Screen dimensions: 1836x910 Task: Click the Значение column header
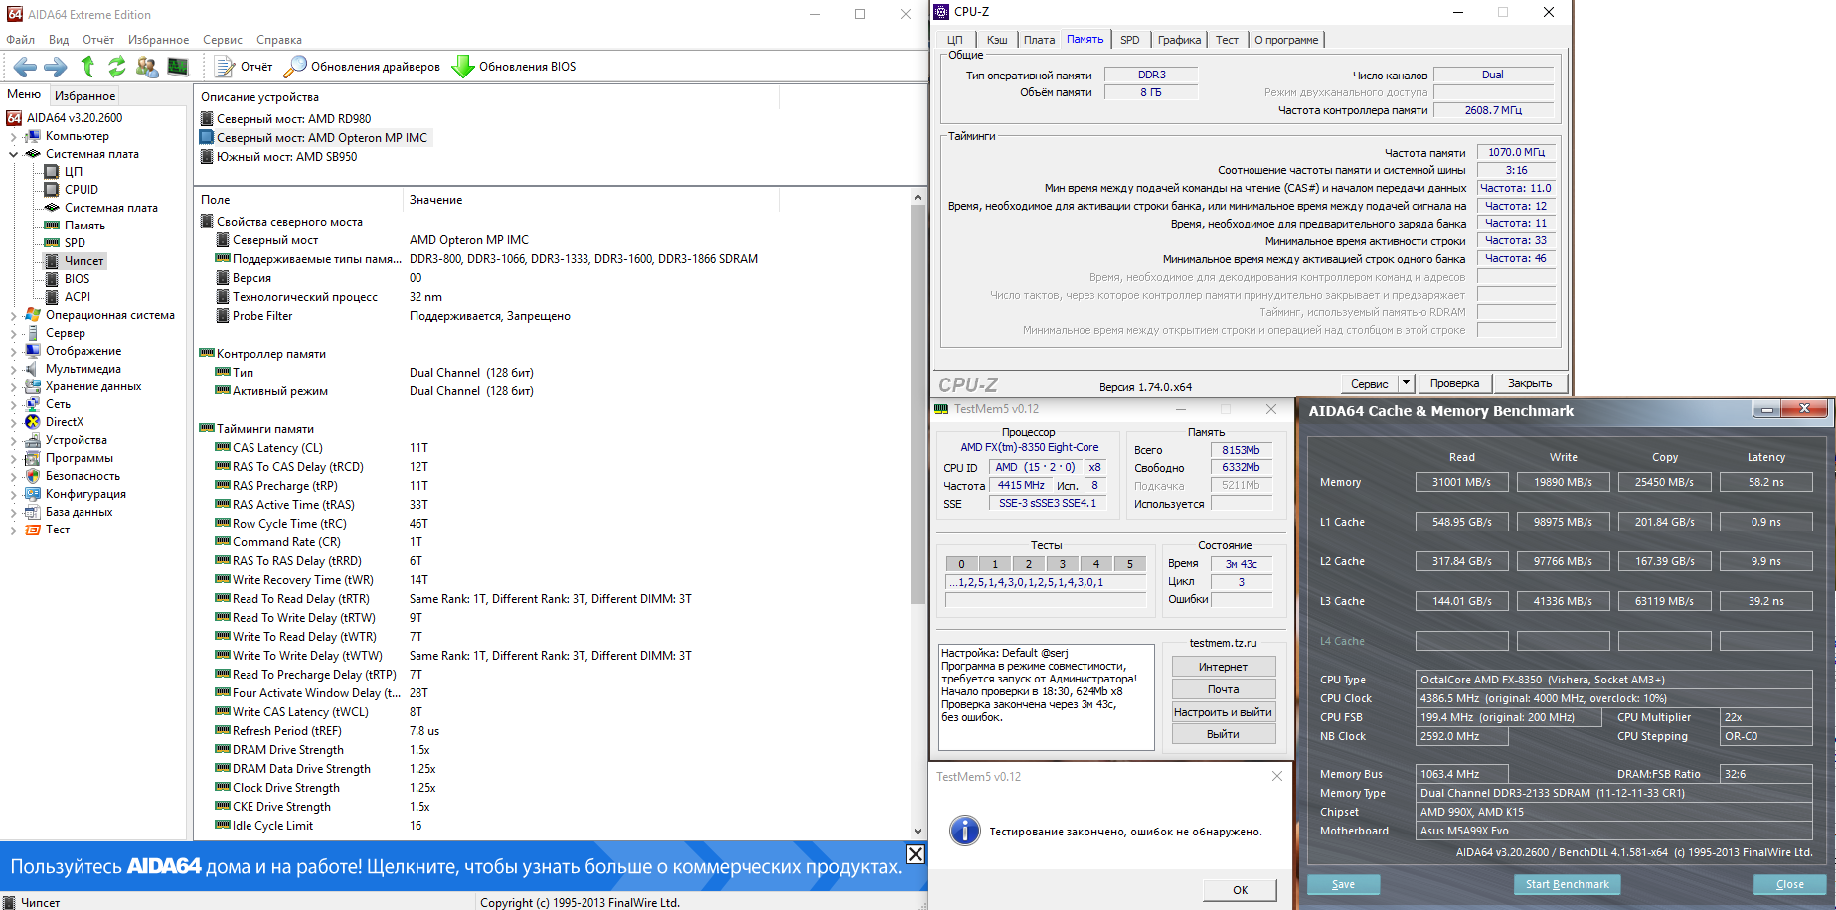(x=591, y=200)
